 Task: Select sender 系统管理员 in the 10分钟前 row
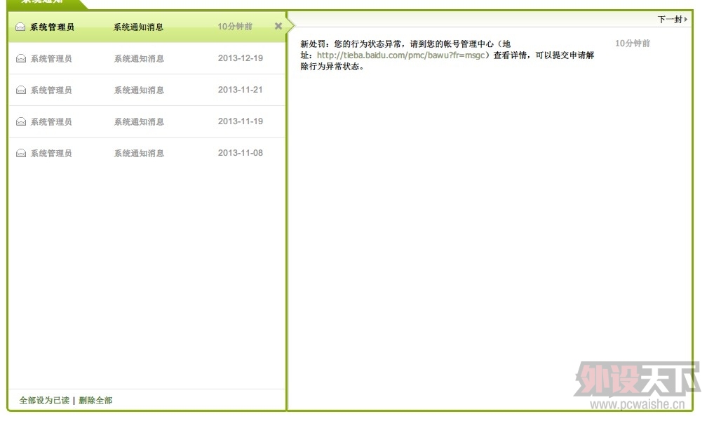point(52,27)
